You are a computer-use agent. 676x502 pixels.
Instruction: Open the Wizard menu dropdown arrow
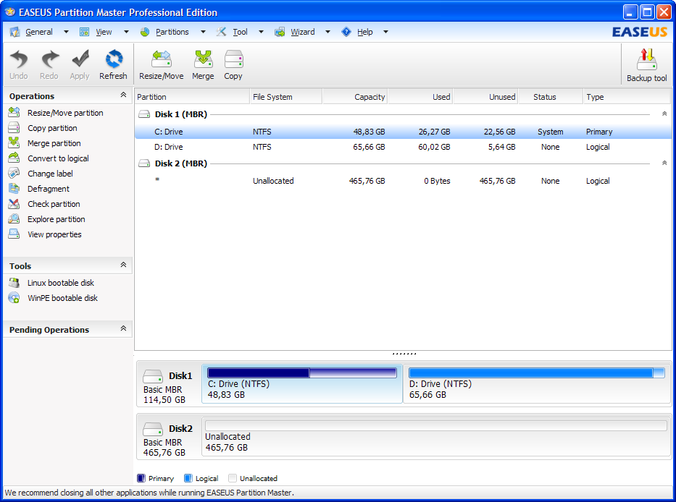click(327, 32)
